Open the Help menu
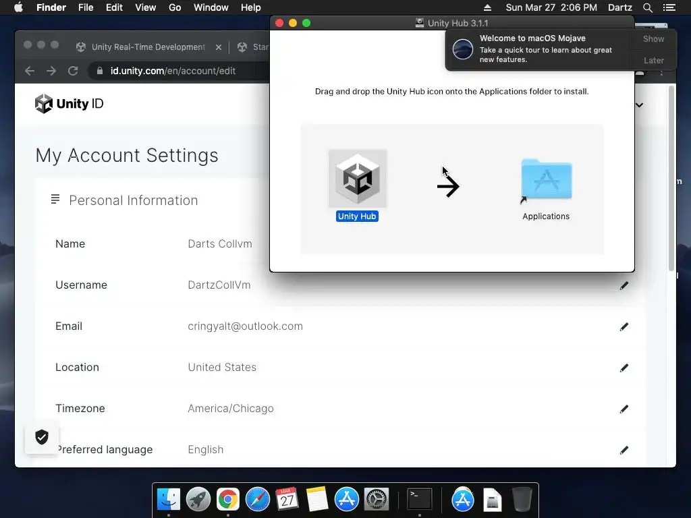This screenshot has width=691, height=518. pyautogui.click(x=251, y=7)
